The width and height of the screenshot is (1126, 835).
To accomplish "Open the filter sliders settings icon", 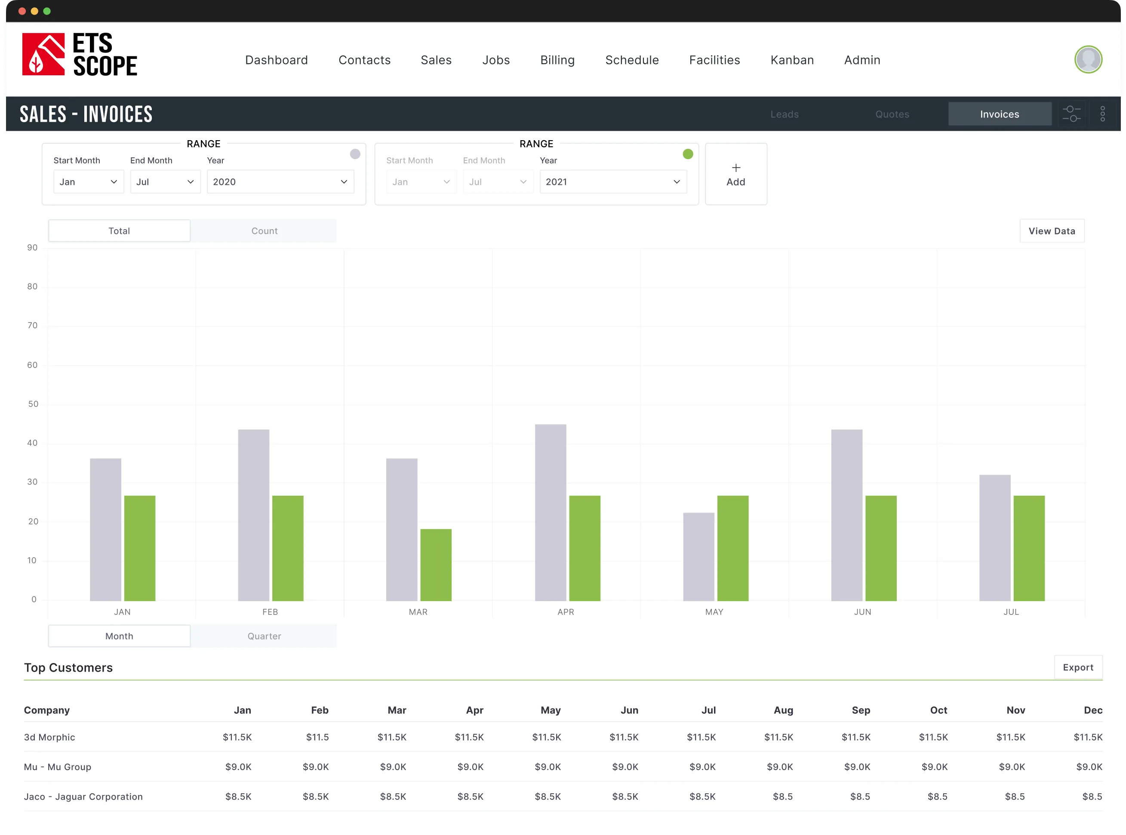I will click(1071, 114).
